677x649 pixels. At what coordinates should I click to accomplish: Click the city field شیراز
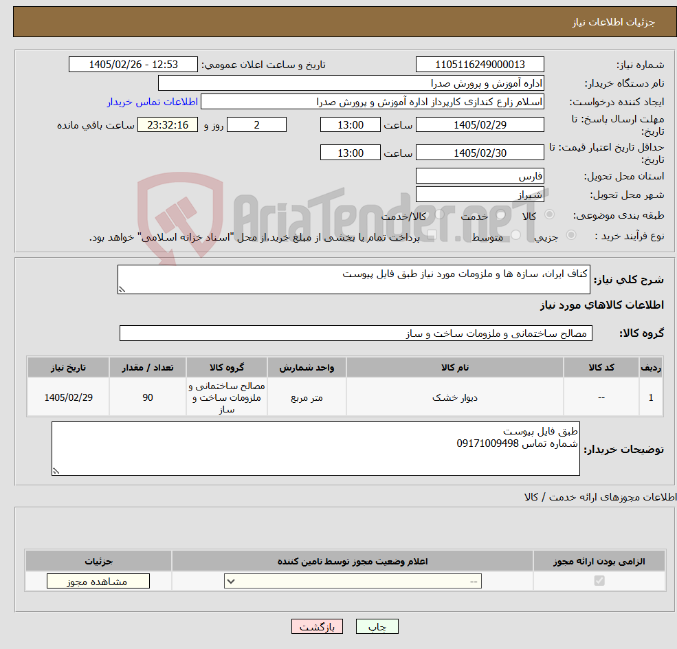tap(480, 195)
